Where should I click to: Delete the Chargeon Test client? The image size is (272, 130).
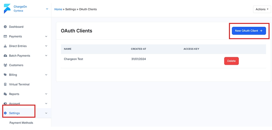point(231,61)
